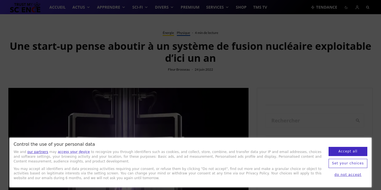Open the Premium menu item
Viewport: 381px width, 190px height.
[190, 7]
